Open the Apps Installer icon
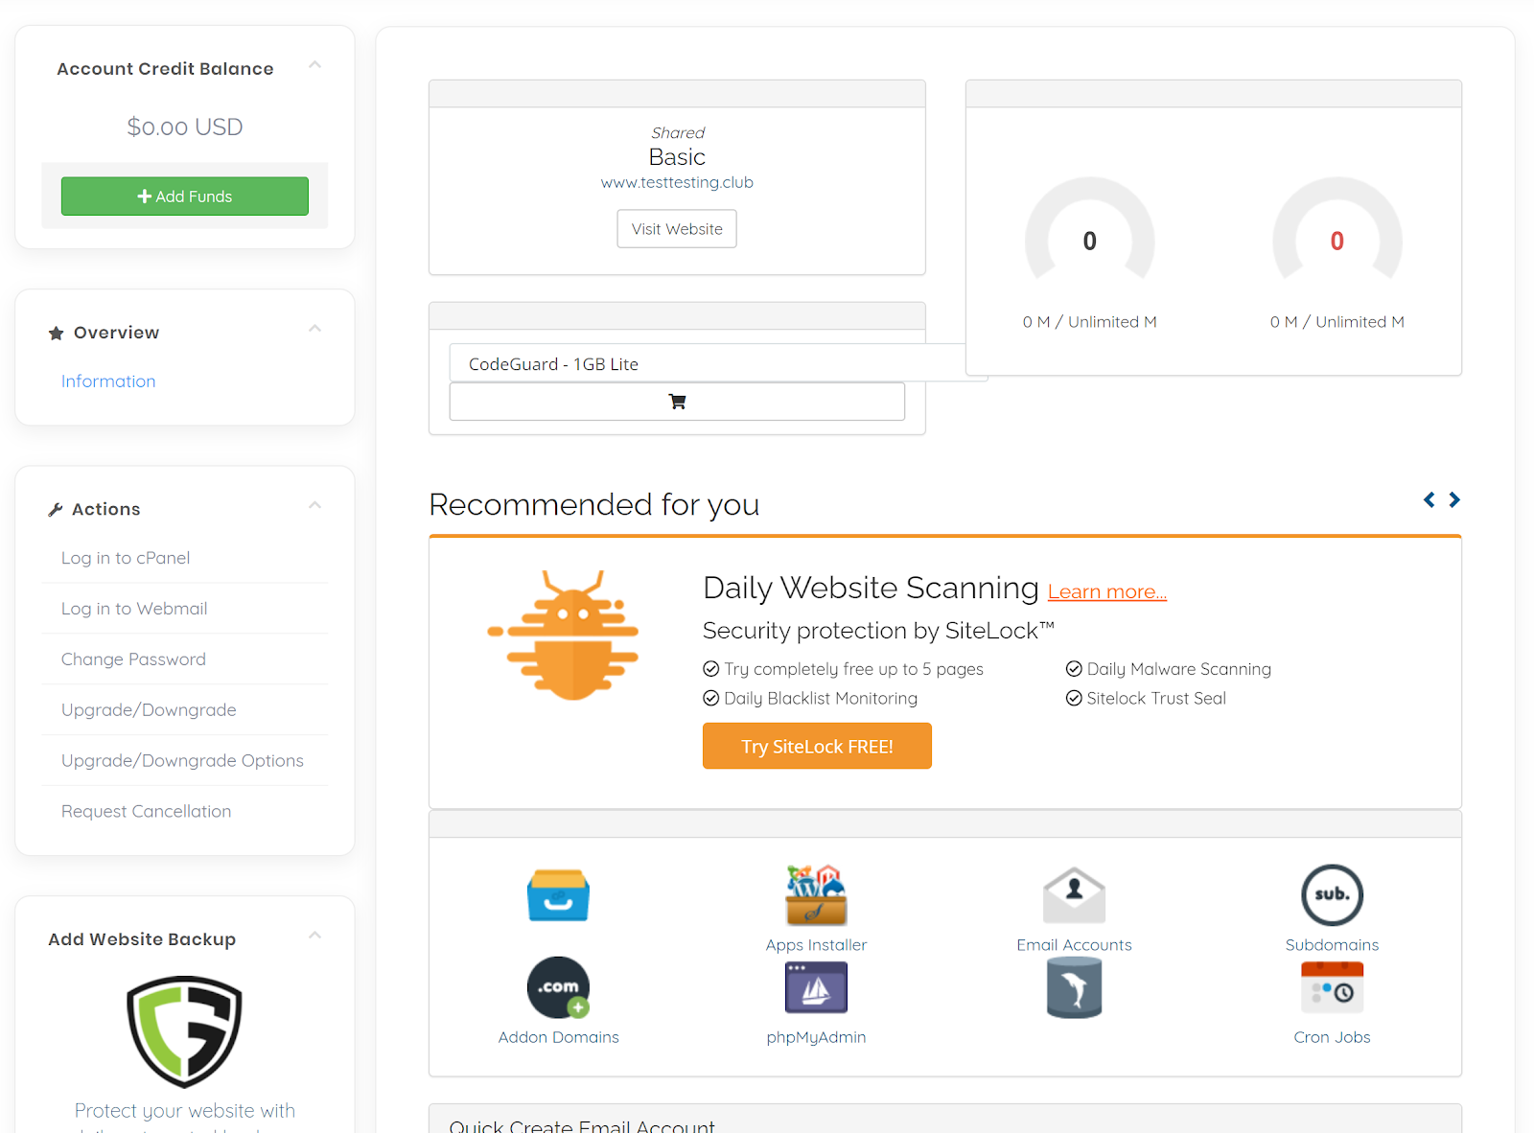Image resolution: width=1534 pixels, height=1133 pixels. (x=816, y=895)
